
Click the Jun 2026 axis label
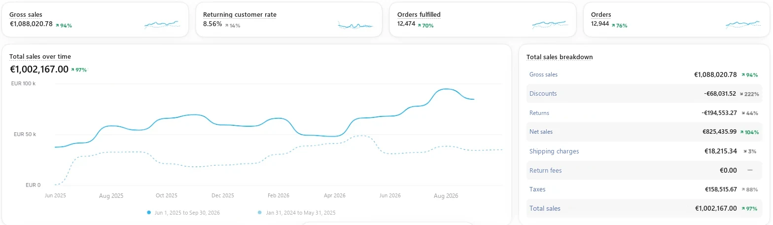[390, 196]
